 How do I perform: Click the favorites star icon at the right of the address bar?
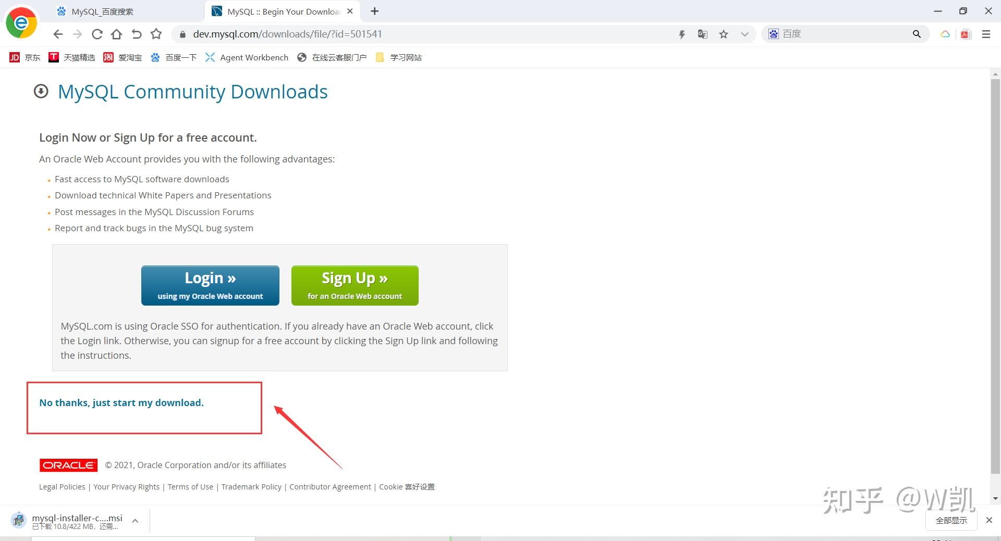(724, 34)
